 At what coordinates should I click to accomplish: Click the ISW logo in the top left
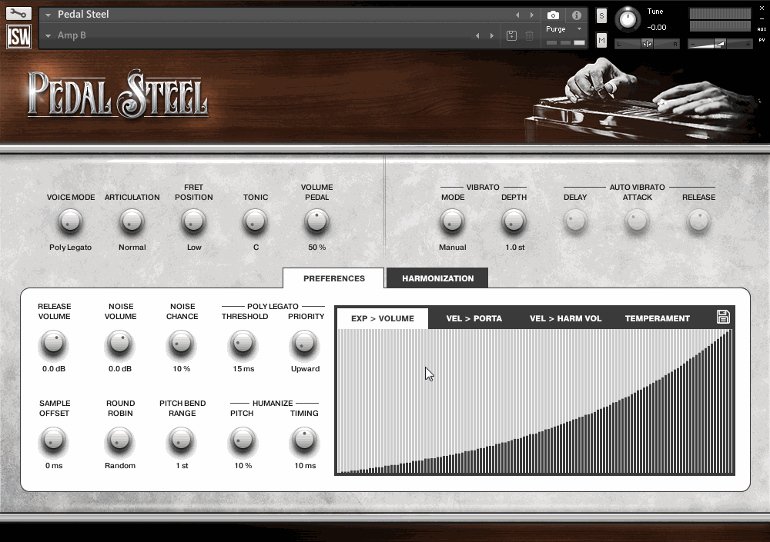(x=18, y=36)
